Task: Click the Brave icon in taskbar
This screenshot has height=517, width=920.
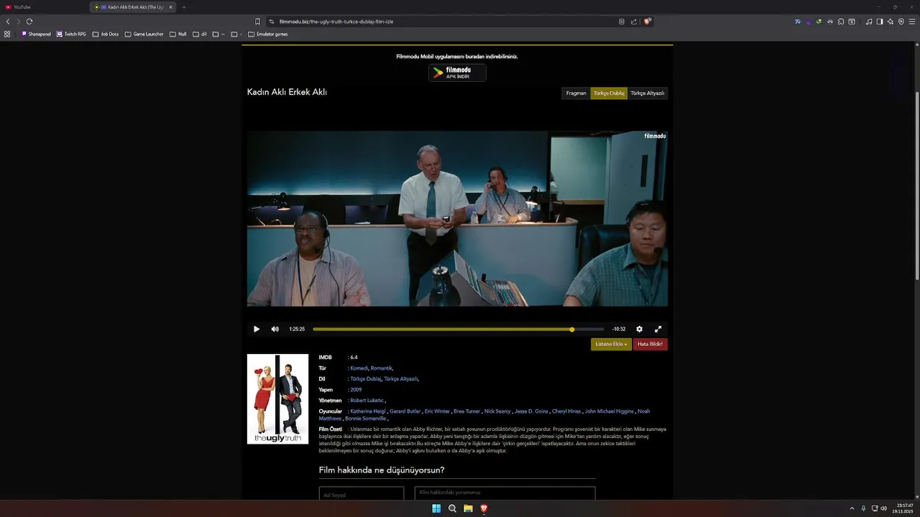Action: tap(484, 508)
